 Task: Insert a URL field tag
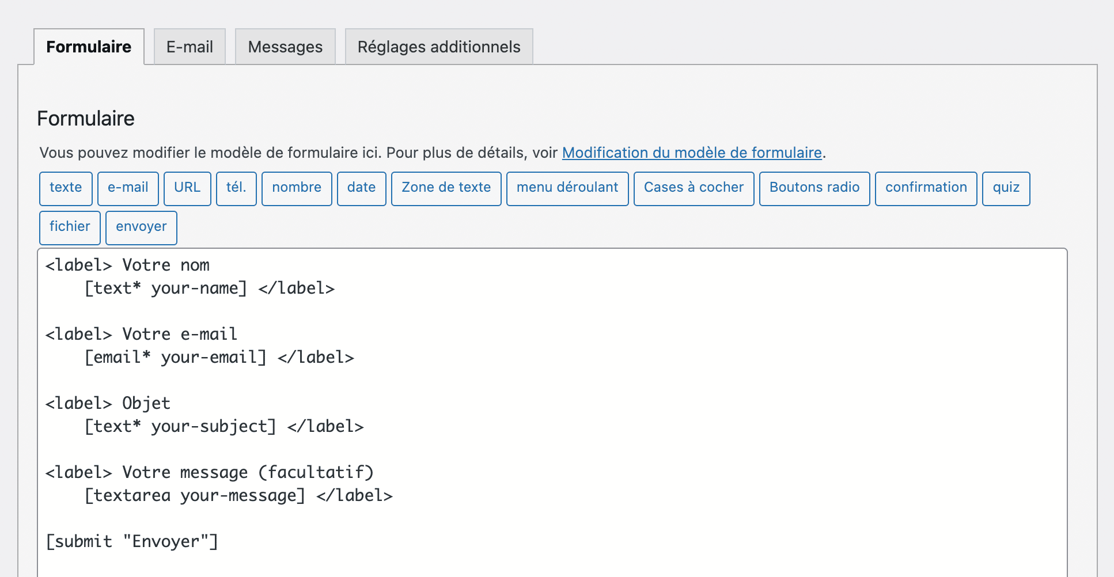click(187, 188)
